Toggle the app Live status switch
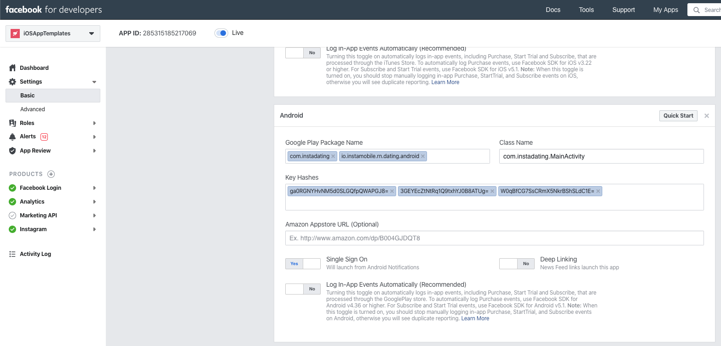This screenshot has width=721, height=346. click(221, 33)
